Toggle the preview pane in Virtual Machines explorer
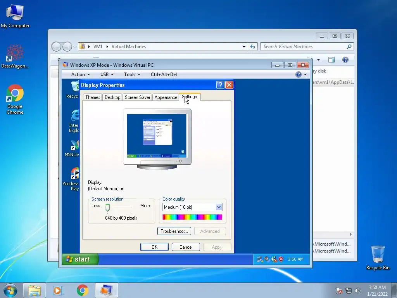Image resolution: width=397 pixels, height=298 pixels. [331, 60]
